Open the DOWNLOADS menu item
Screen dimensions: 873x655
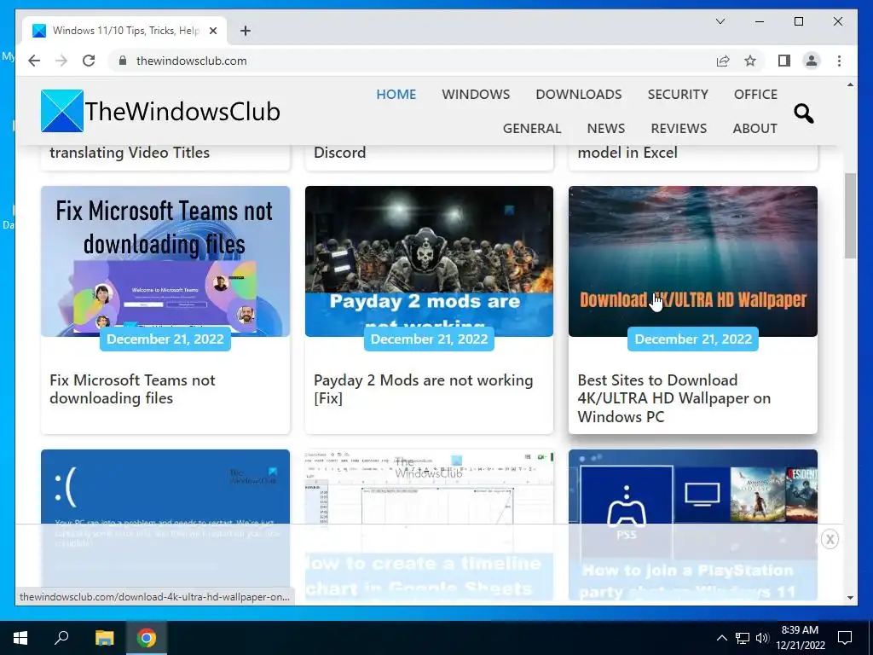coord(579,94)
